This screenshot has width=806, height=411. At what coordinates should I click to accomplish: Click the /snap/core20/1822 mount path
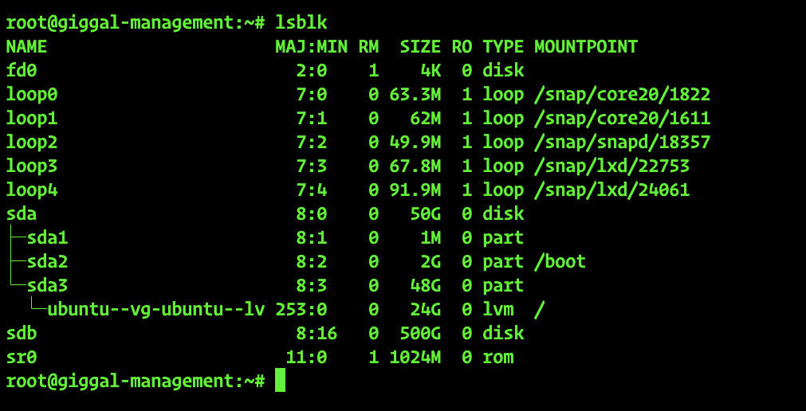point(623,95)
